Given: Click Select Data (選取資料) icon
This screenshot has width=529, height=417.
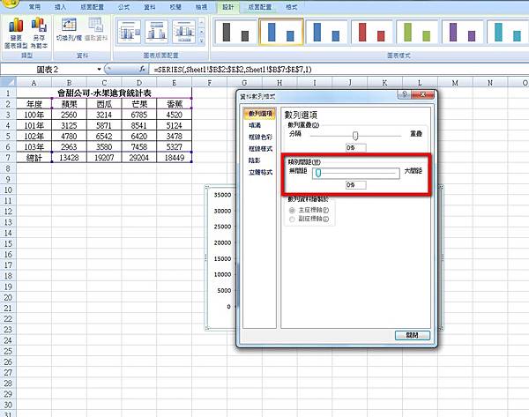Looking at the screenshot, I should coord(96,29).
